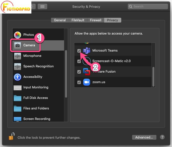Select the Full Disk Access label
This screenshot has width=172, height=147.
[36, 98]
